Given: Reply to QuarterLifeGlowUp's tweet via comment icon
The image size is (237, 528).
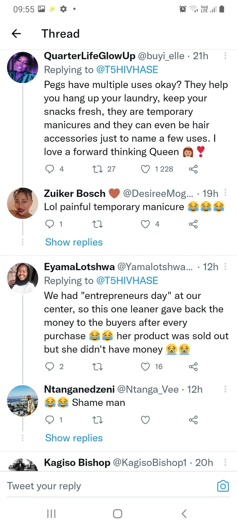Looking at the screenshot, I should (x=49, y=169).
